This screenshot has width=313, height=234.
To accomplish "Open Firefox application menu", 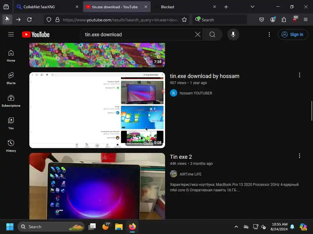I will coord(306,19).
